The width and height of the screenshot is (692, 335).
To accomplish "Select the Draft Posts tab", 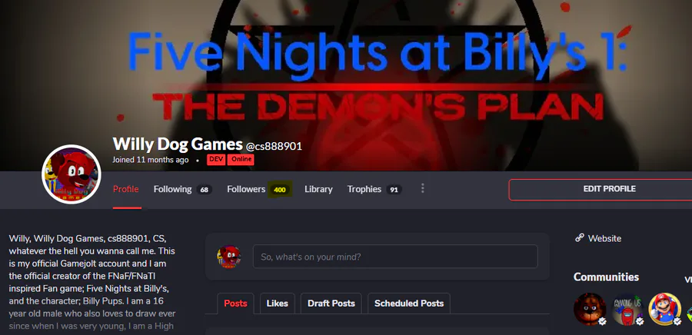I will pyautogui.click(x=331, y=303).
